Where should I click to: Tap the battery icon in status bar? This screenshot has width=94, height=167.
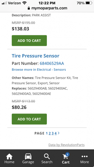click(89, 3)
